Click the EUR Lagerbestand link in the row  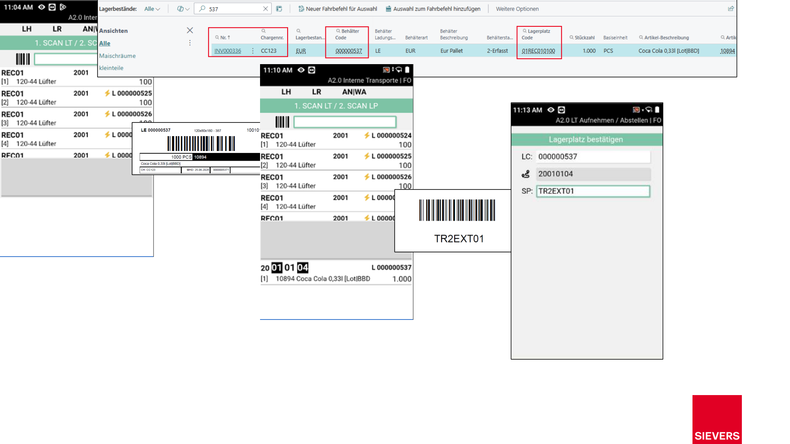(301, 51)
